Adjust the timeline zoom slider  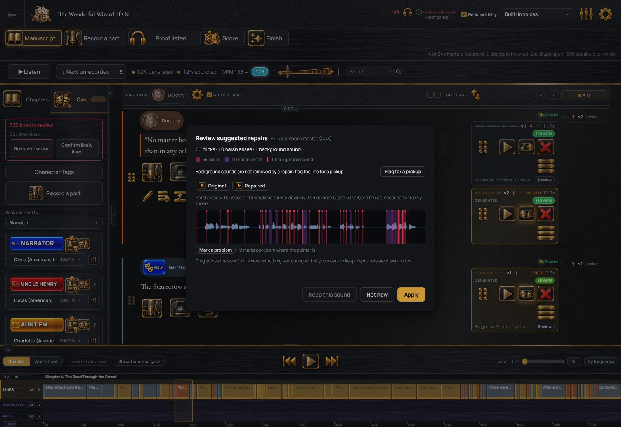click(x=543, y=361)
